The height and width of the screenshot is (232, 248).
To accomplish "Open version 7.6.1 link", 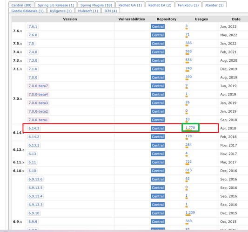I will (x=33, y=26).
